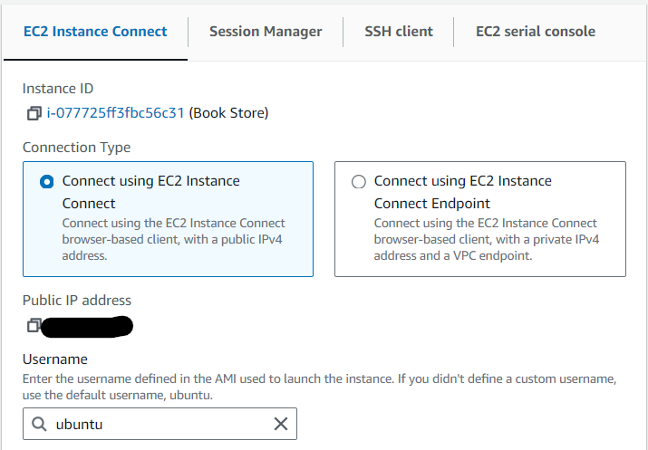648x450 pixels.
Task: Click the Username field label
Action: click(x=54, y=359)
